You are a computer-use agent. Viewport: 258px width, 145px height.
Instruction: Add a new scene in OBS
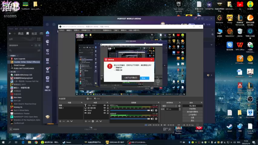click(x=60, y=121)
